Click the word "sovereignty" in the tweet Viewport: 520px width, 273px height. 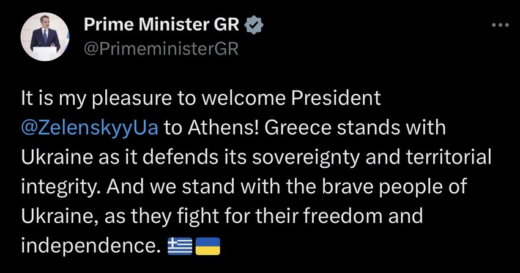pos(306,157)
